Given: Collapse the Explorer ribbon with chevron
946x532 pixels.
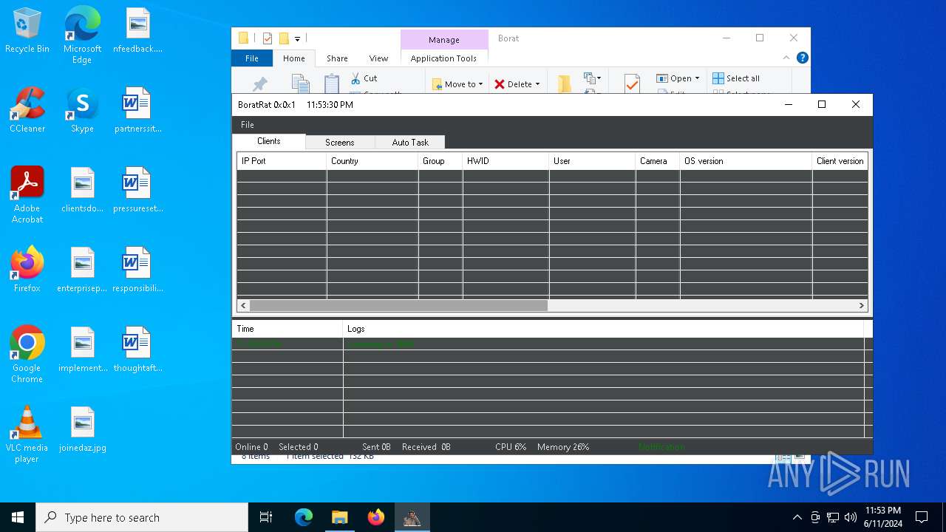Looking at the screenshot, I should 786,58.
